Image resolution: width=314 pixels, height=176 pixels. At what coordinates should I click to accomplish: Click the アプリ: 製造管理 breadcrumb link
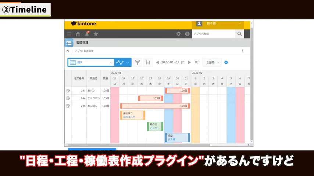(x=84, y=51)
